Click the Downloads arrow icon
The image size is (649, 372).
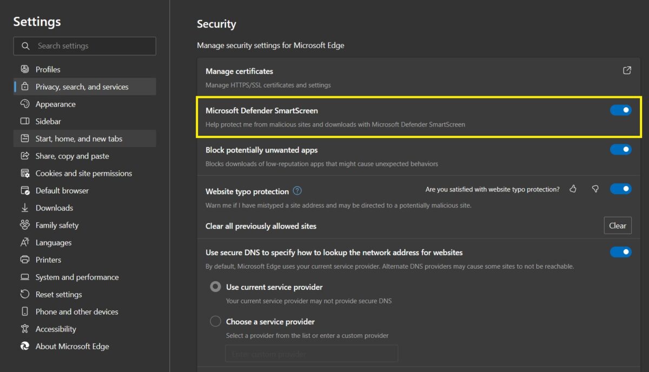pyautogui.click(x=25, y=208)
